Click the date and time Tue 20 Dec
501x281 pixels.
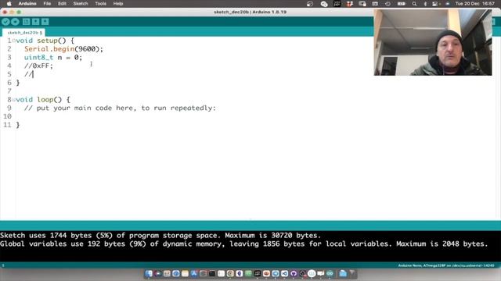coord(474,3)
